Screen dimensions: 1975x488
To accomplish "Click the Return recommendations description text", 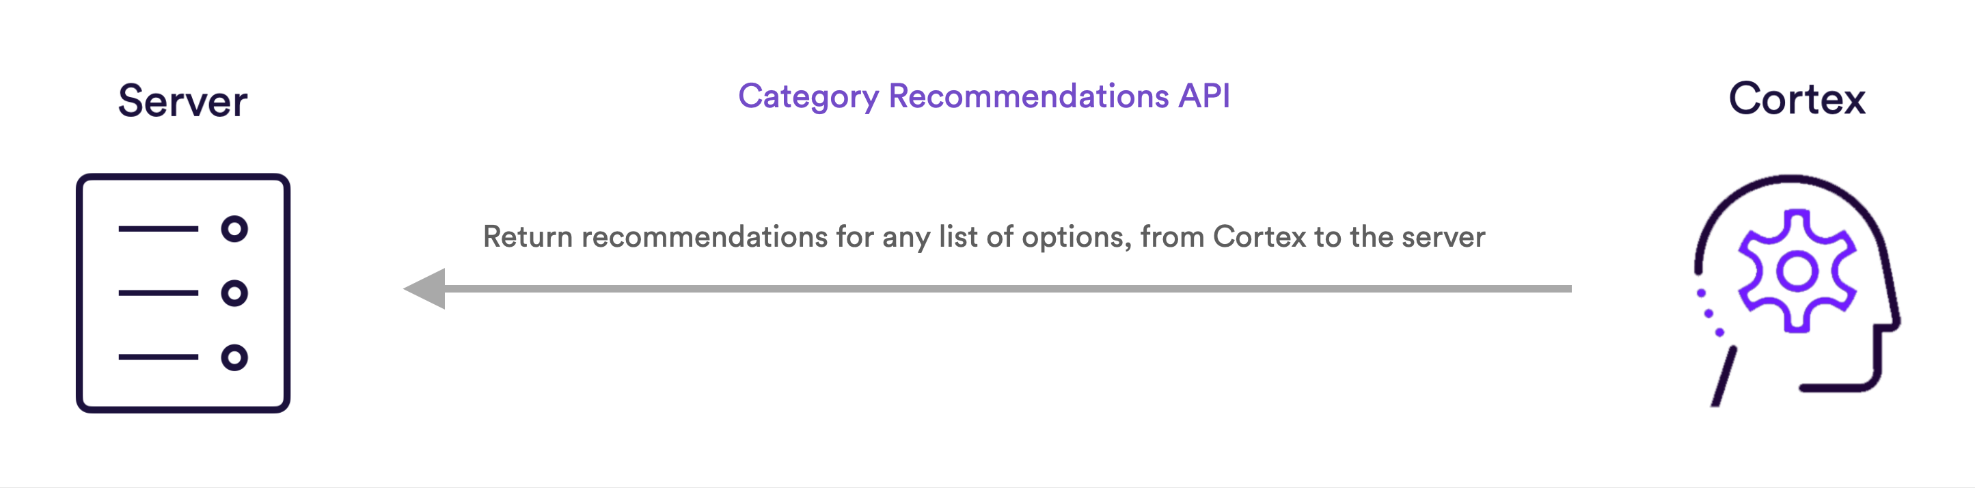I will click(985, 237).
